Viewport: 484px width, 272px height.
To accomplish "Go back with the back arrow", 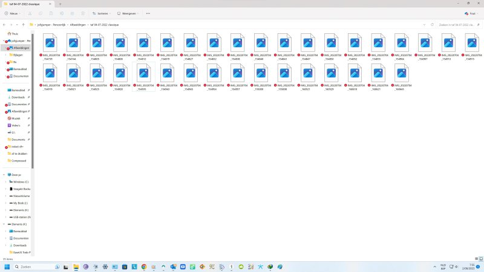I will [x=5, y=24].
